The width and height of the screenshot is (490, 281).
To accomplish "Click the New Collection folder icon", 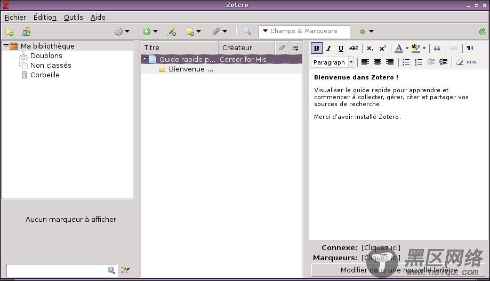I will (10, 31).
